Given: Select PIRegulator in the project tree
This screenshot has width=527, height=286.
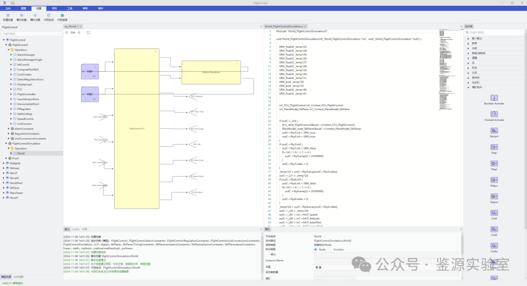Looking at the screenshot, I should pos(24,109).
